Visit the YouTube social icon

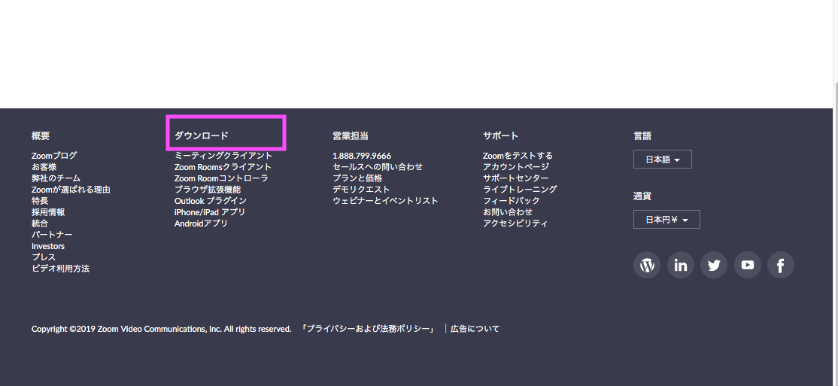click(x=747, y=265)
